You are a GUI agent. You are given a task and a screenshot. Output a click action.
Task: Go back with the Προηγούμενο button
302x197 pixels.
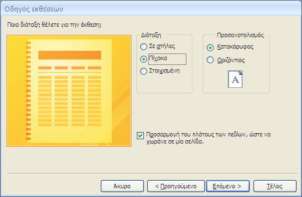(176, 186)
